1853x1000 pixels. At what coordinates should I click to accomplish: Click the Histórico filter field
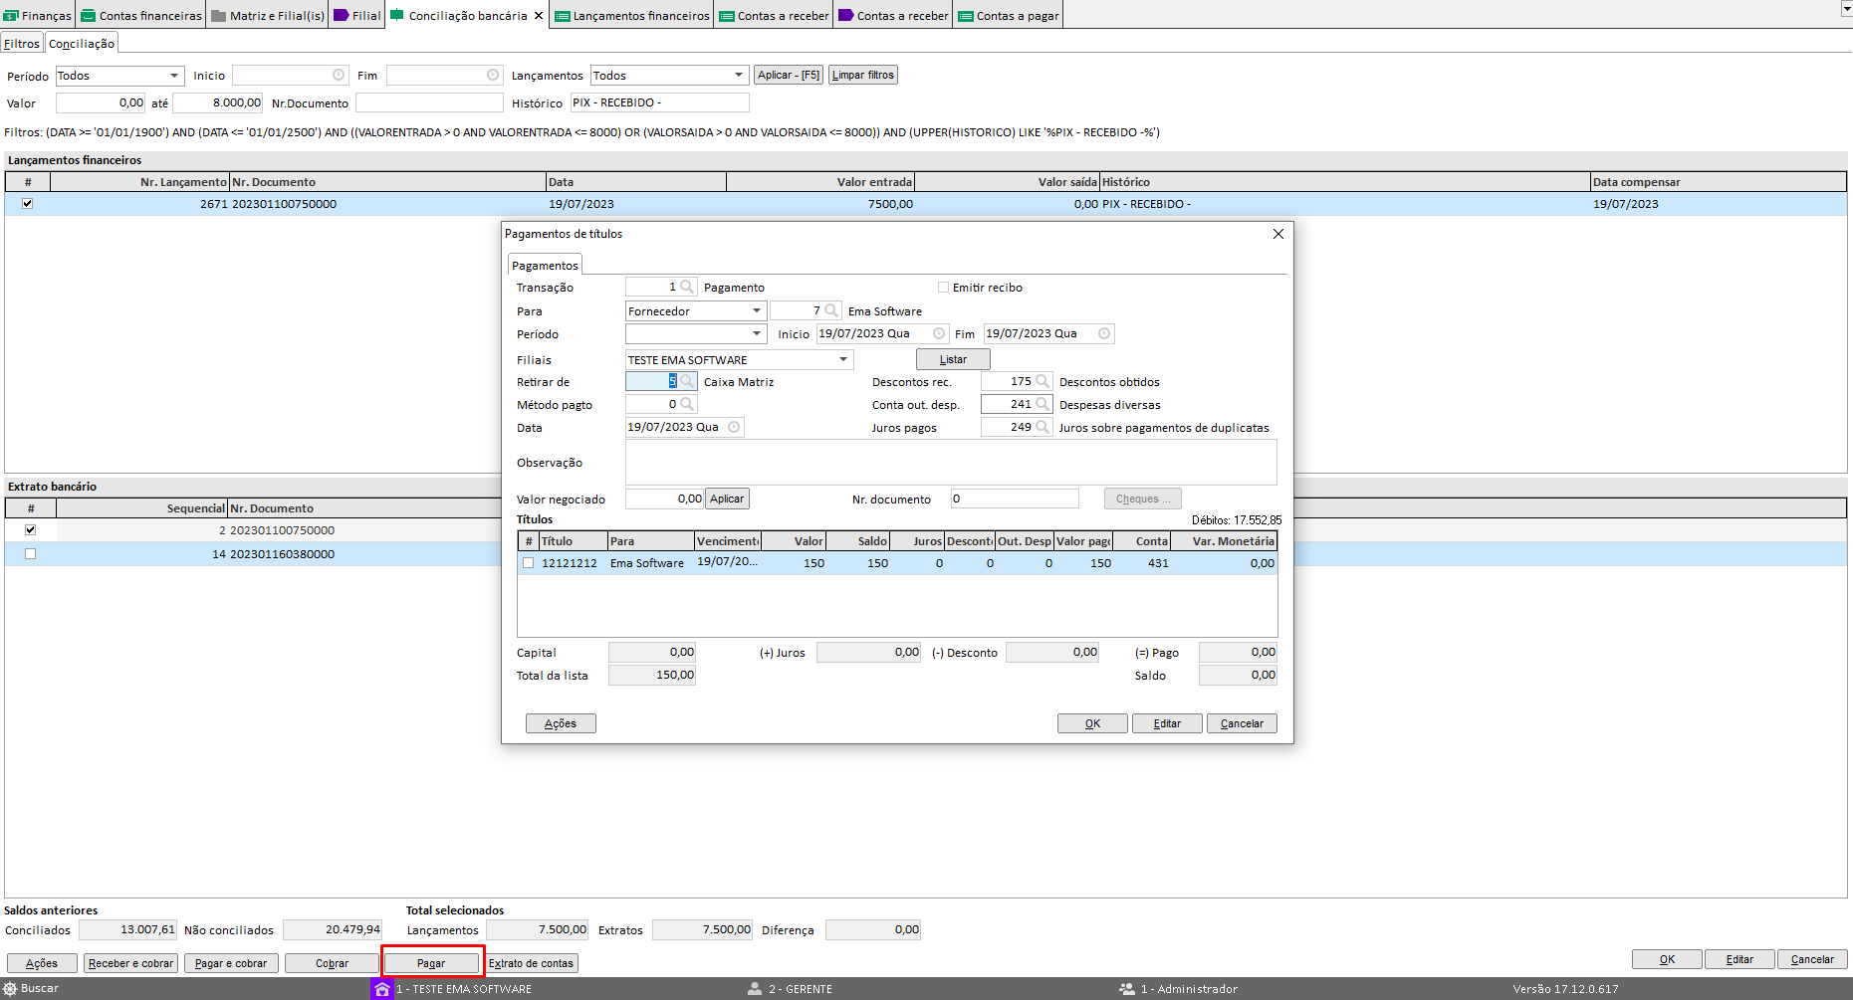pyautogui.click(x=659, y=102)
